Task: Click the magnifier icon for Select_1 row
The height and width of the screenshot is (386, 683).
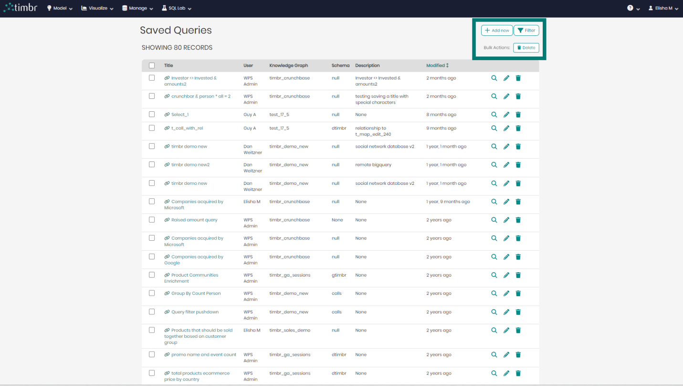Action: pos(494,115)
